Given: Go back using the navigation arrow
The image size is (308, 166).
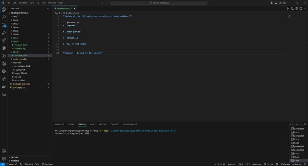Looking at the screenshot, I should click(x=103, y=3).
